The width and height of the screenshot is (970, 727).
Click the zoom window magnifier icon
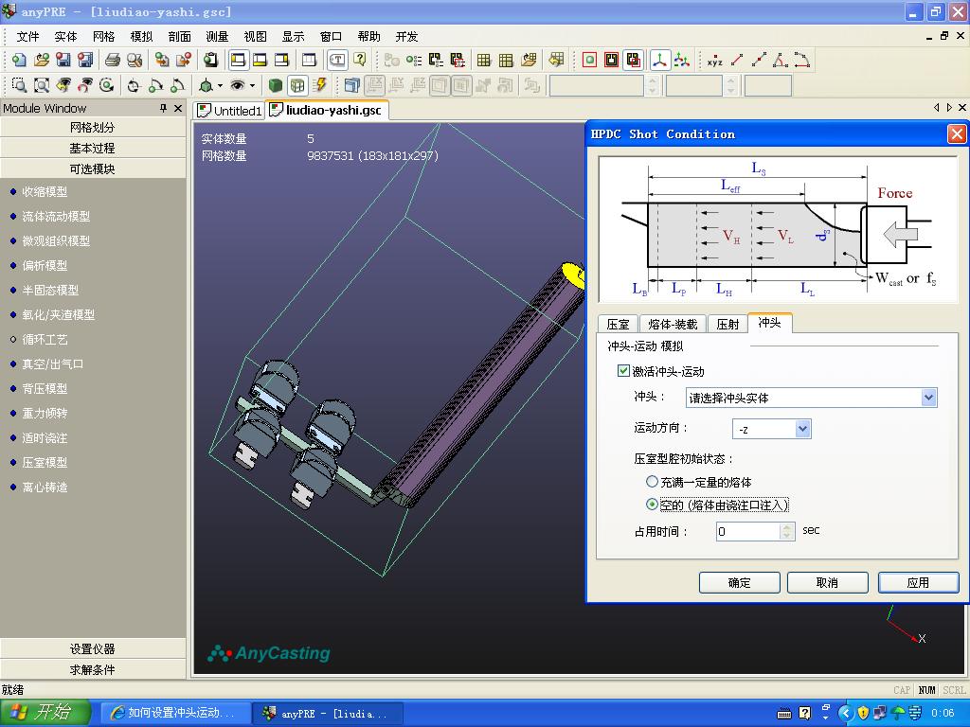[19, 85]
